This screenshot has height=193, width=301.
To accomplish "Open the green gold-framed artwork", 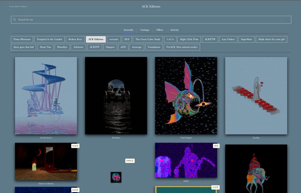I will click(x=186, y=189).
